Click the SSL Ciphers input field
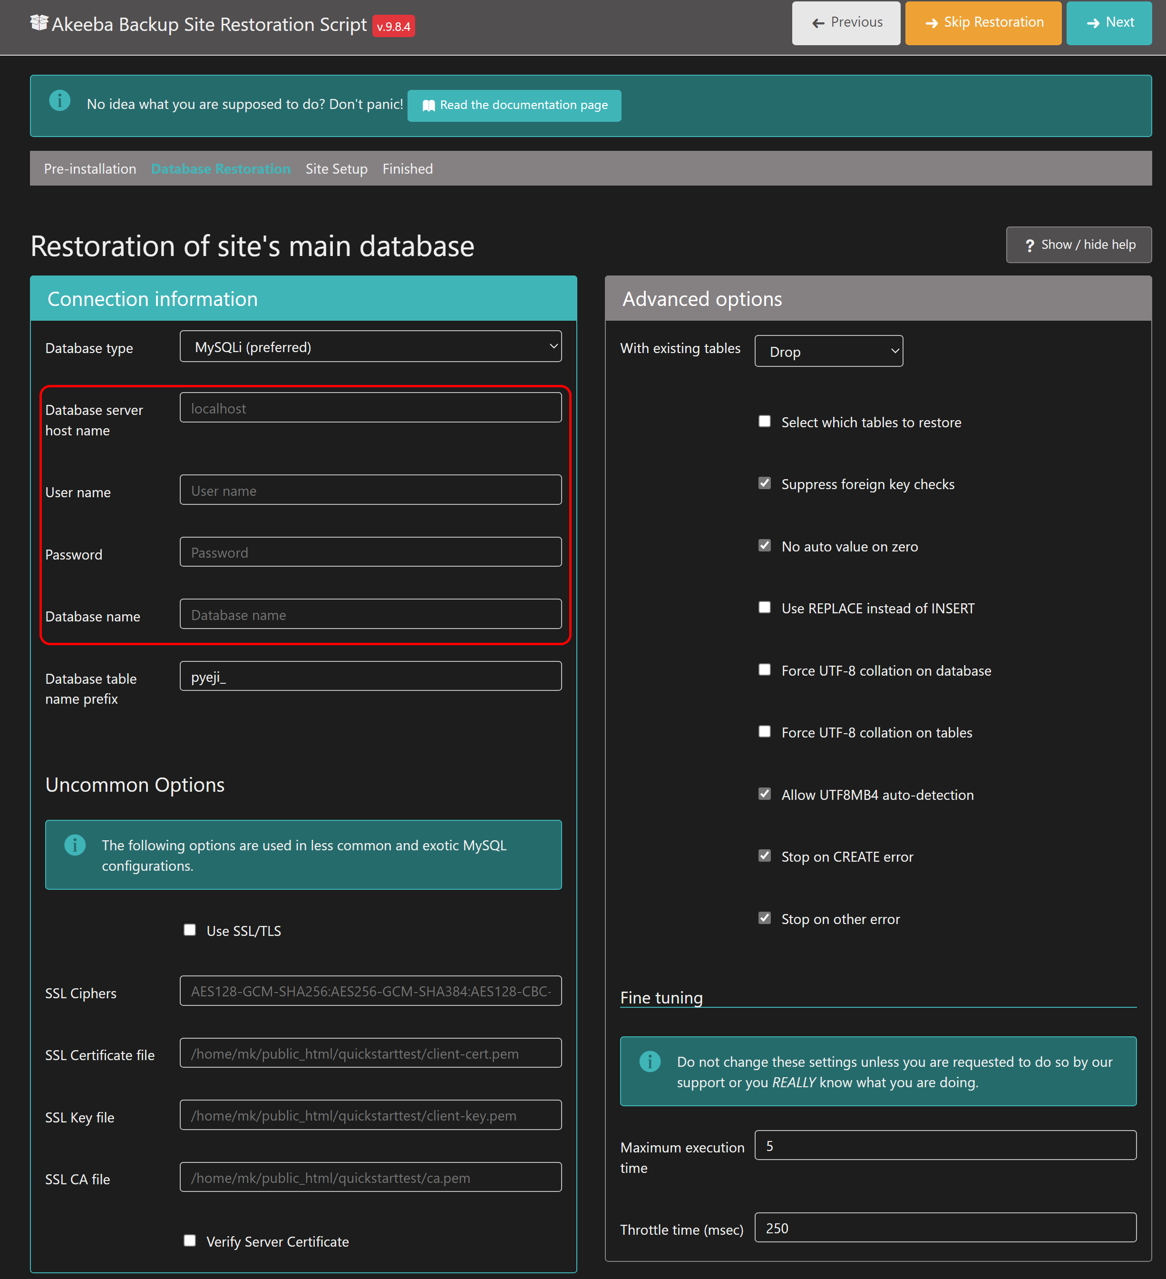This screenshot has width=1166, height=1279. click(370, 991)
